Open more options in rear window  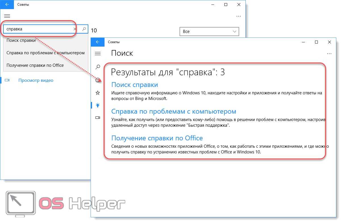point(239,16)
